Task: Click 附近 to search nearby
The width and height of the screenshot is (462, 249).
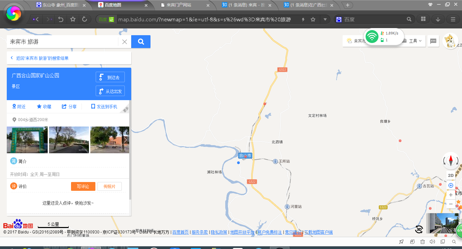Action: point(19,107)
